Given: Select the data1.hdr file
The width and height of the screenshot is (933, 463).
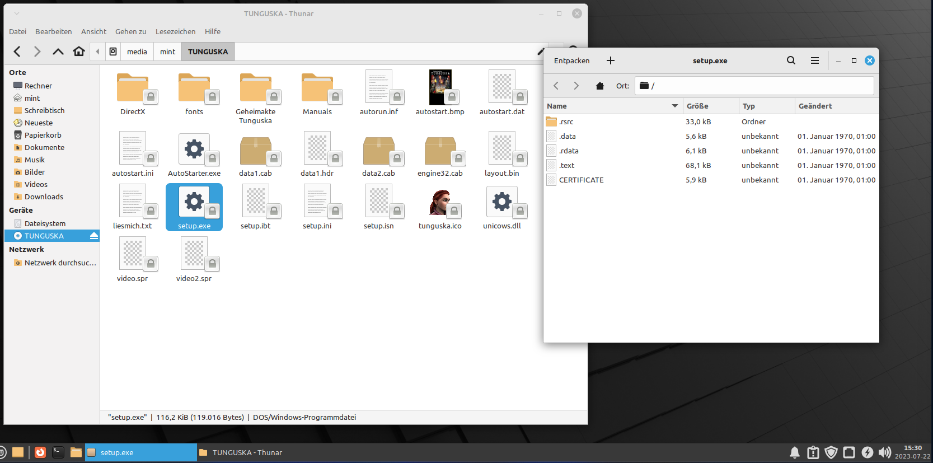Looking at the screenshot, I should [317, 155].
